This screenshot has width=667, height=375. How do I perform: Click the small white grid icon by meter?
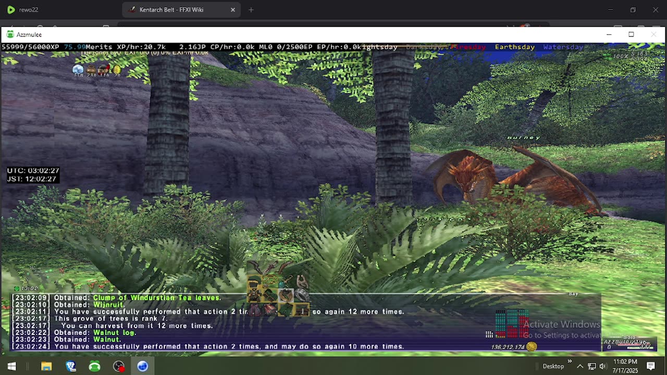[489, 334]
